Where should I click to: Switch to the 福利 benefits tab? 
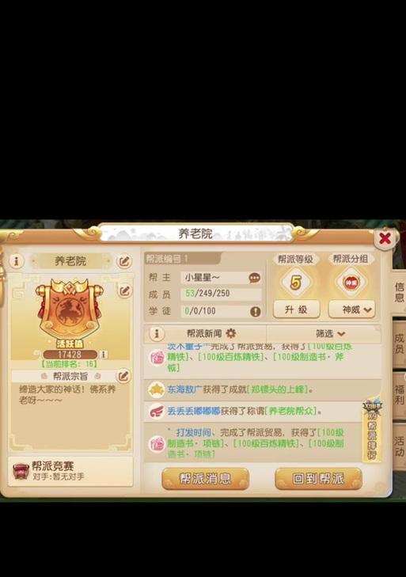(x=399, y=394)
